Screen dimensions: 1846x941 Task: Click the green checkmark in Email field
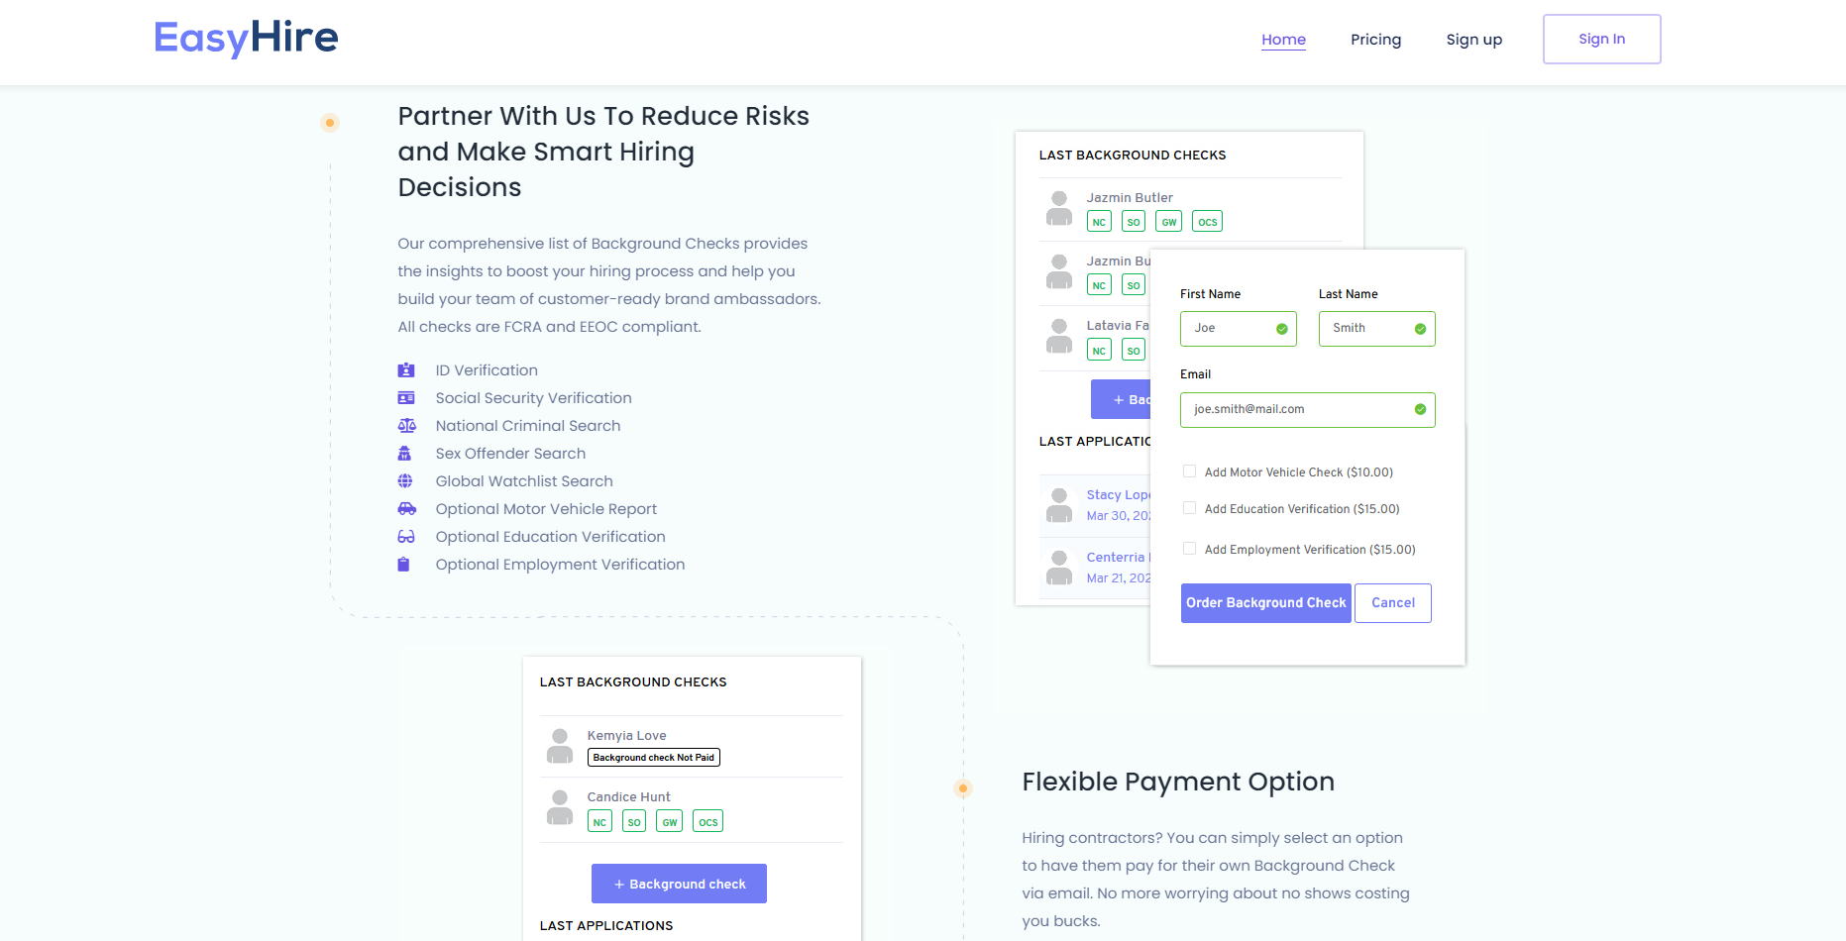tap(1420, 409)
